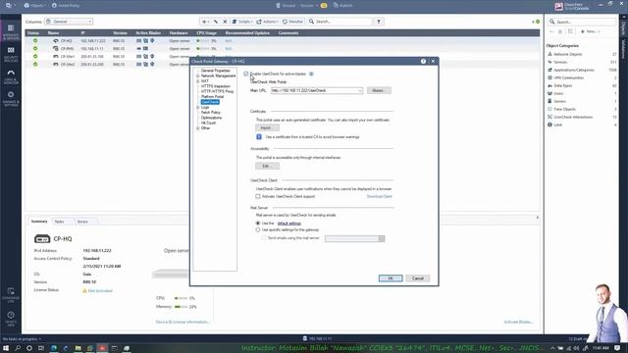Expand Network Management tree node

tap(198, 76)
